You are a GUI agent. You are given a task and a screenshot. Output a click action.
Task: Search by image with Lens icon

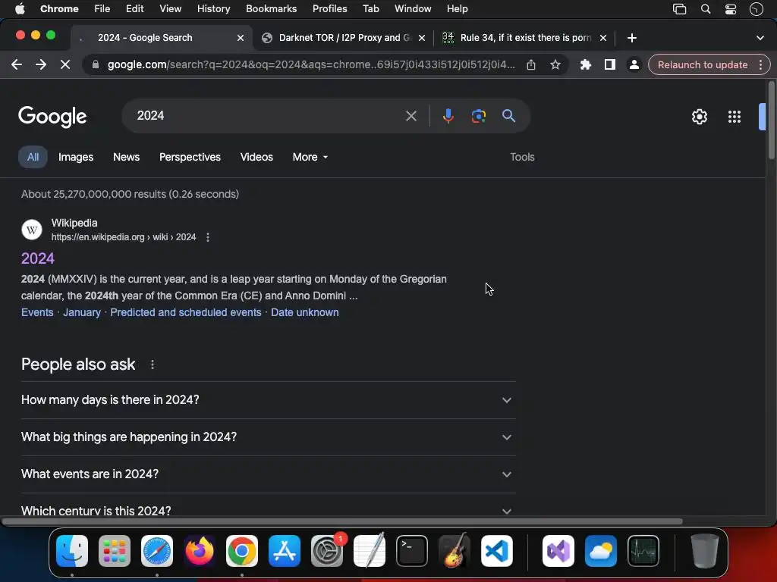[x=479, y=116]
